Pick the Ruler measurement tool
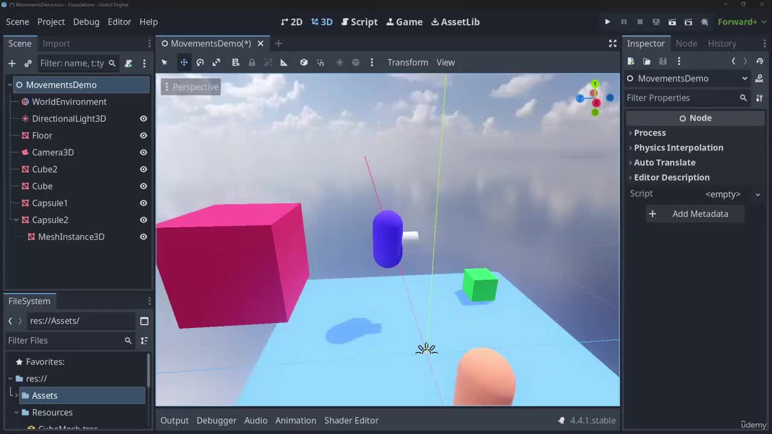Viewport: 772px width, 434px height. pyautogui.click(x=284, y=63)
